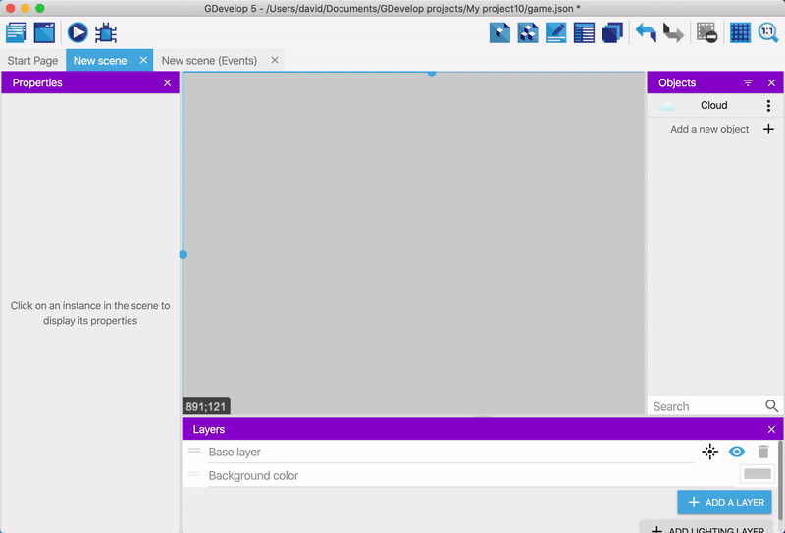The width and height of the screenshot is (785, 533).
Task: Launch the game preview with play button
Action: coord(78,32)
